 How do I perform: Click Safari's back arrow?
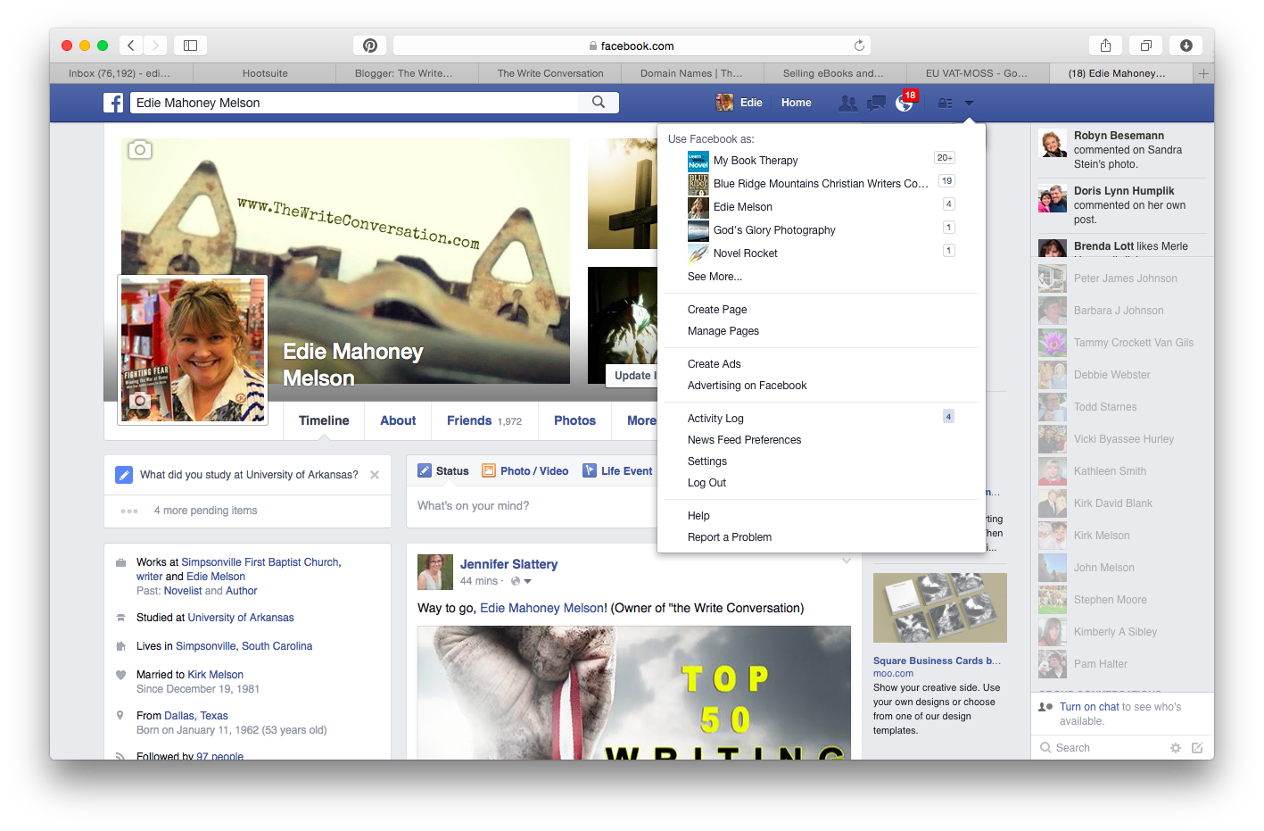tap(131, 46)
